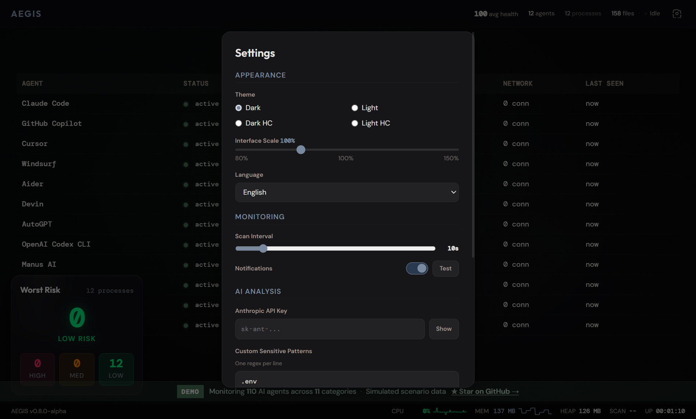This screenshot has height=419, width=696.
Task: Sort by the LAST SEEN column header
Action: pos(604,83)
